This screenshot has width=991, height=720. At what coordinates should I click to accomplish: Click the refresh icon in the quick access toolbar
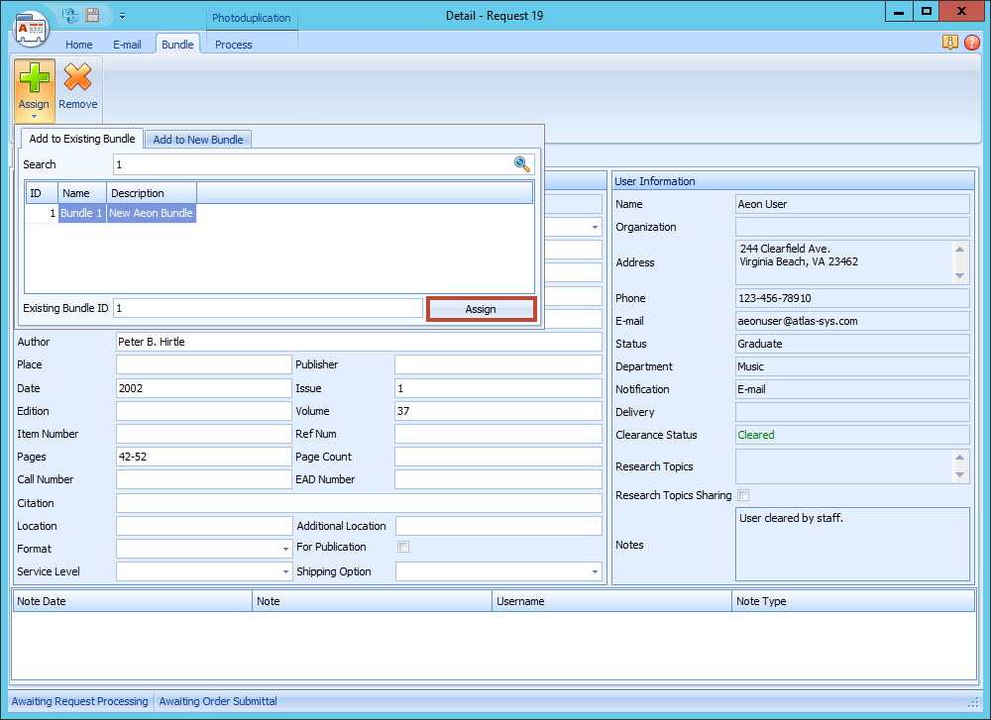coord(68,15)
